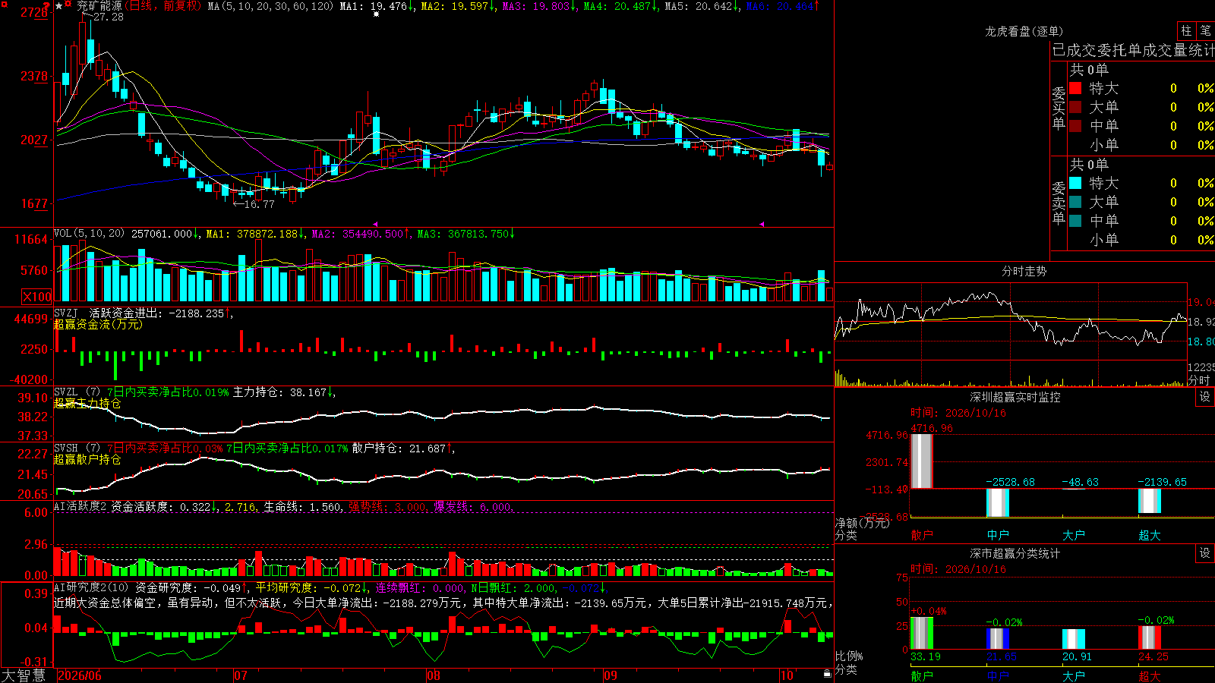
Task: Click the cyan 特大 sell-order color swatch
Action: pos(1075,183)
